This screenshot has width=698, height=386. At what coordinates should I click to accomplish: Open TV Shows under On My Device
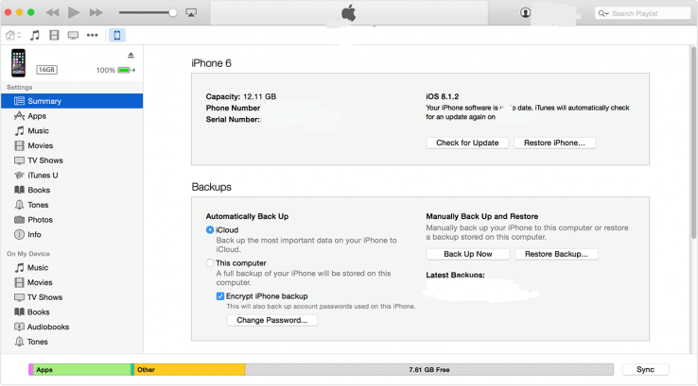click(72, 297)
